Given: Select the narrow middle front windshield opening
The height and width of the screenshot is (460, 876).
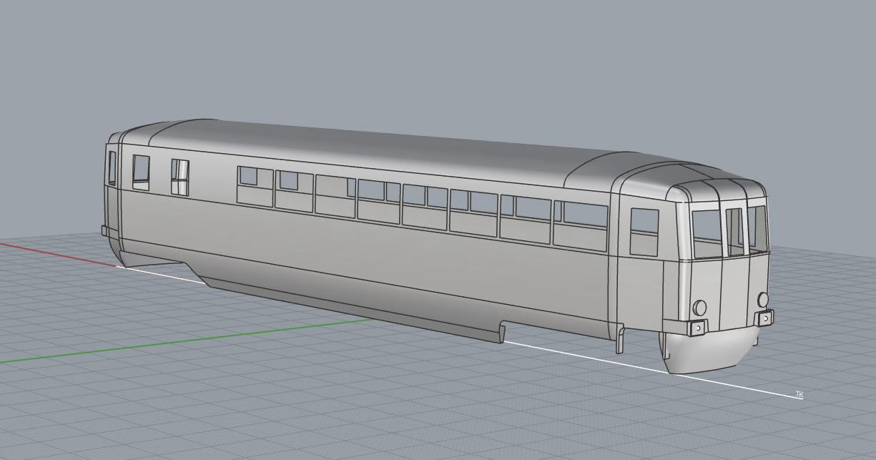Looking at the screenshot, I should pyautogui.click(x=734, y=230).
